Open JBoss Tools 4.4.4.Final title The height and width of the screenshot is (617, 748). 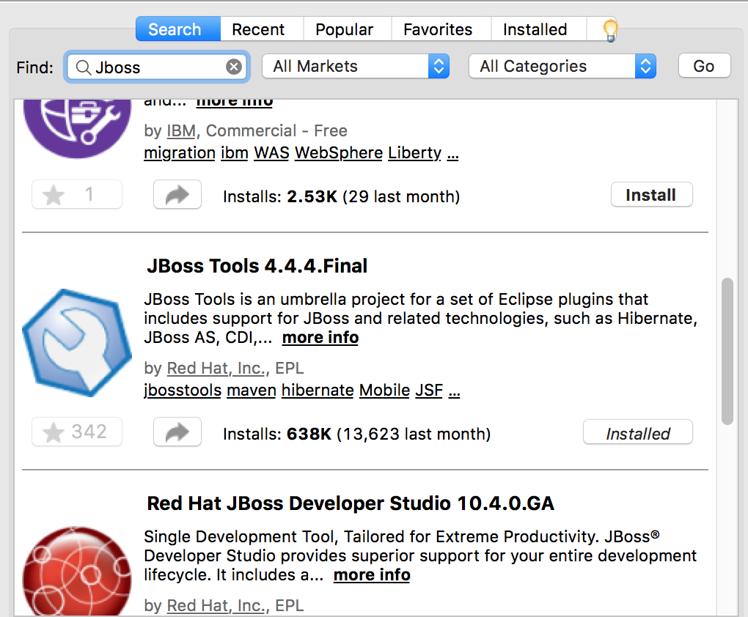coord(257,266)
